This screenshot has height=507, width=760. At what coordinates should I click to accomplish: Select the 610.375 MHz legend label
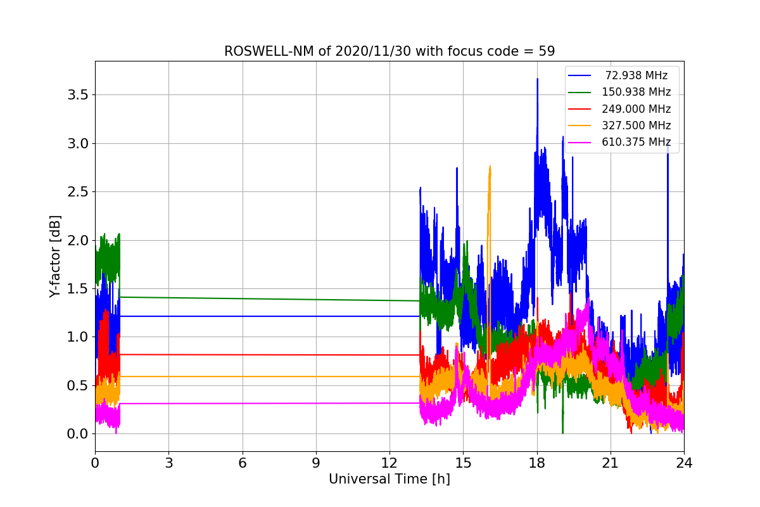click(636, 142)
